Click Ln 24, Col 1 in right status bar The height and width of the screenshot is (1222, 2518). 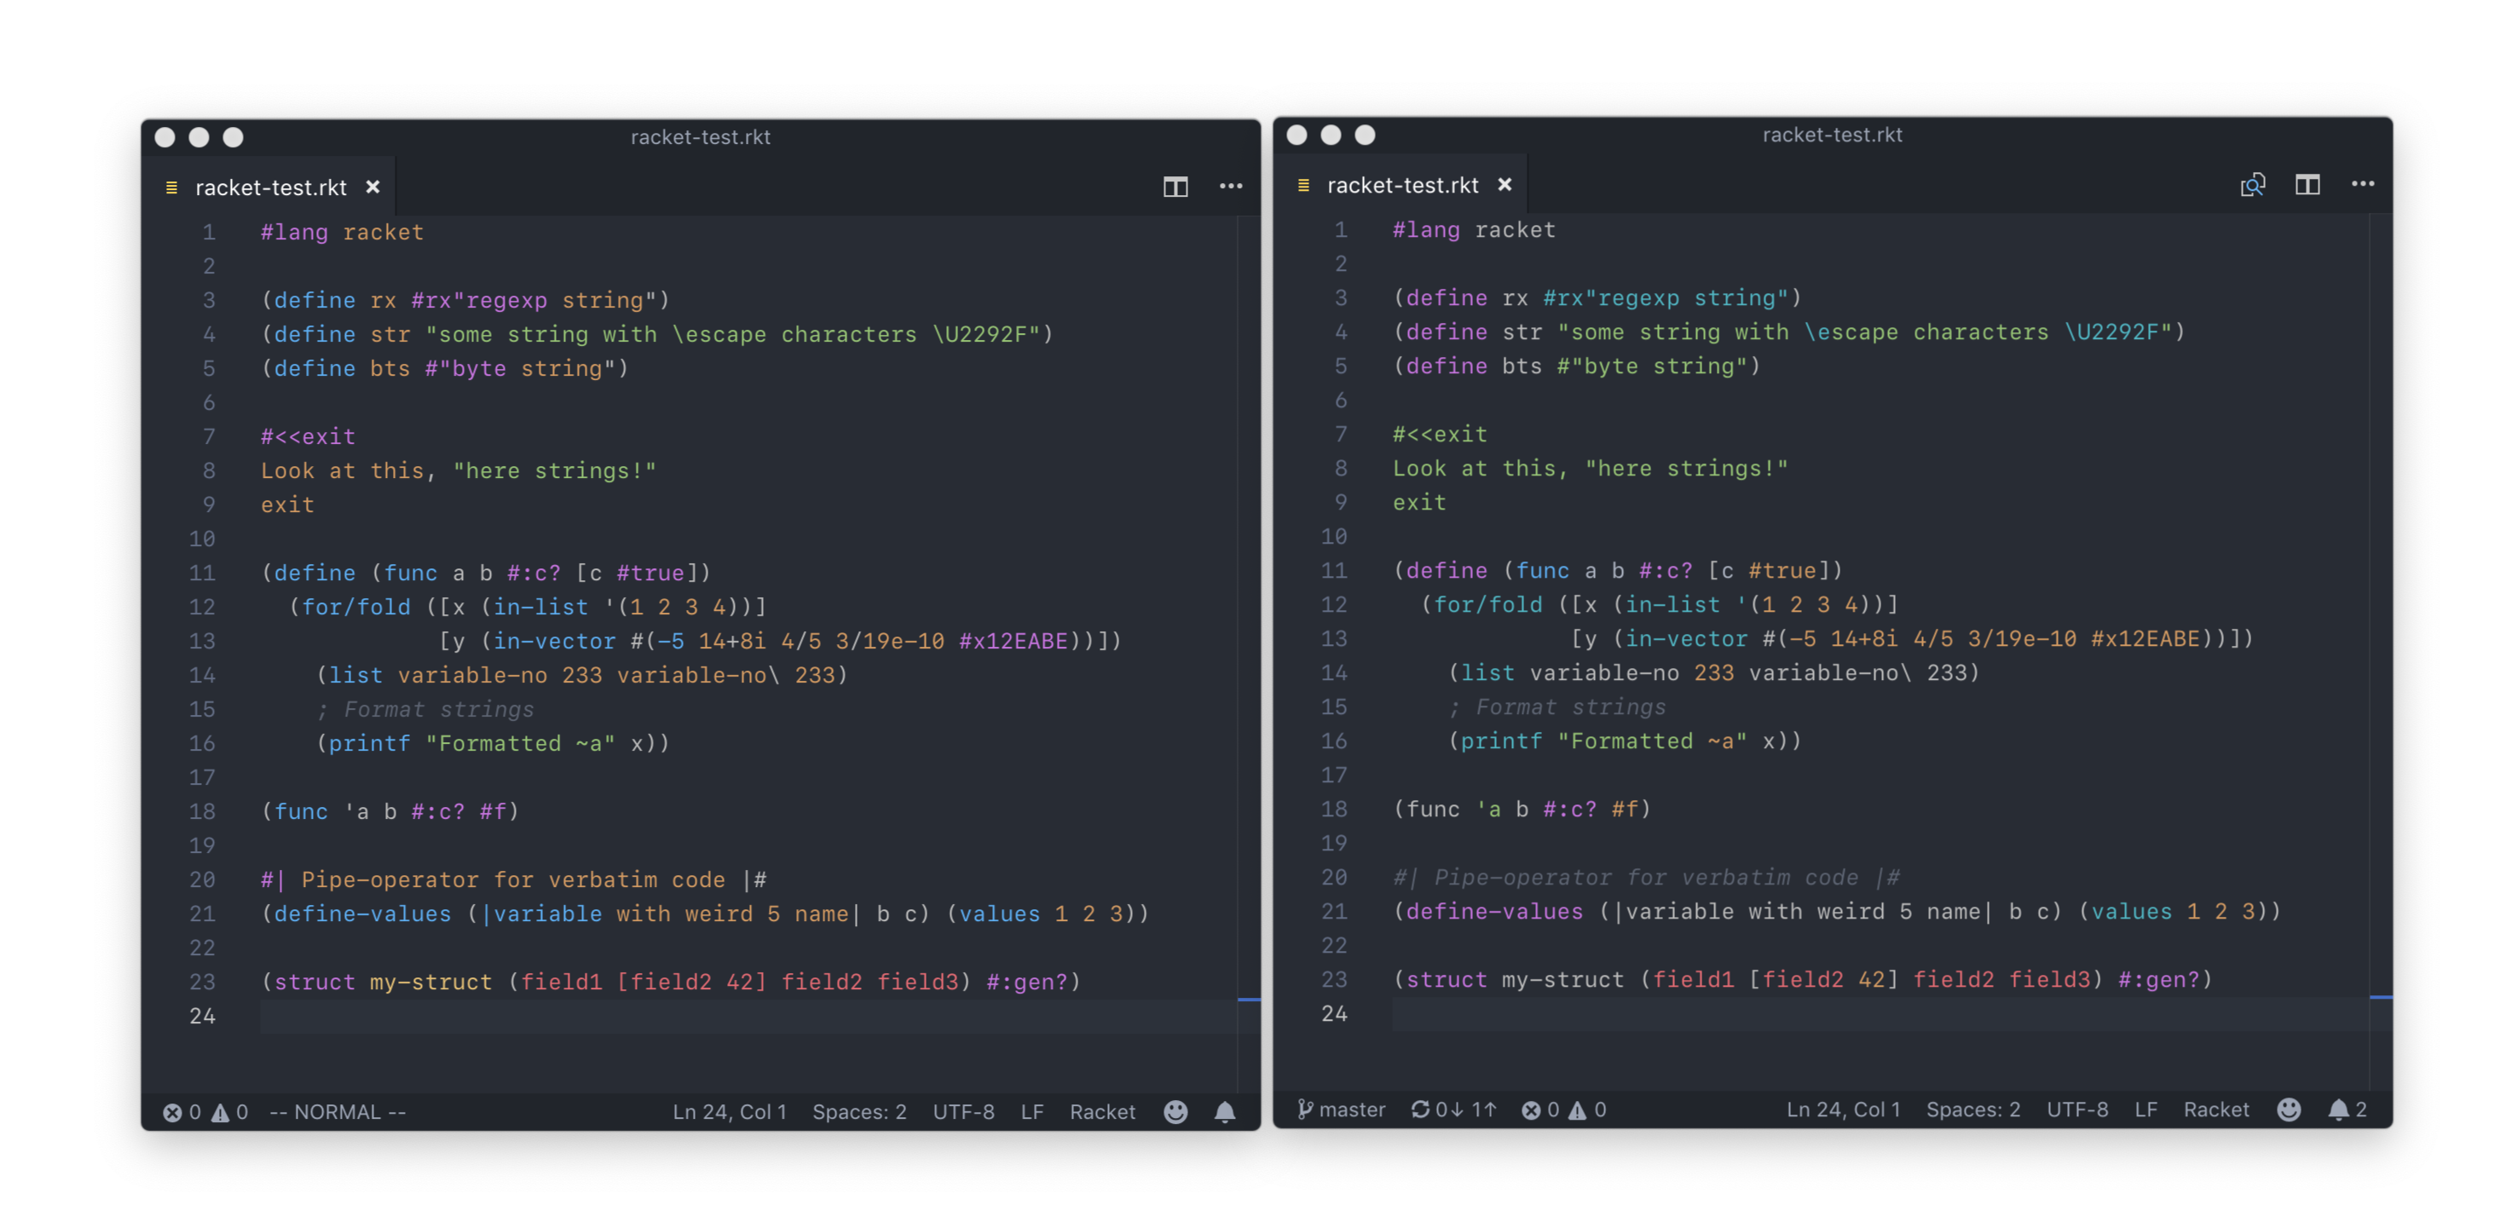point(1843,1110)
